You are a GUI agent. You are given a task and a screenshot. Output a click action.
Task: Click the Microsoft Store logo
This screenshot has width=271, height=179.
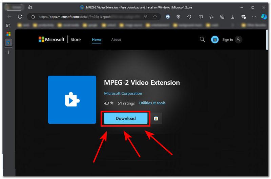pyautogui.click(x=60, y=40)
